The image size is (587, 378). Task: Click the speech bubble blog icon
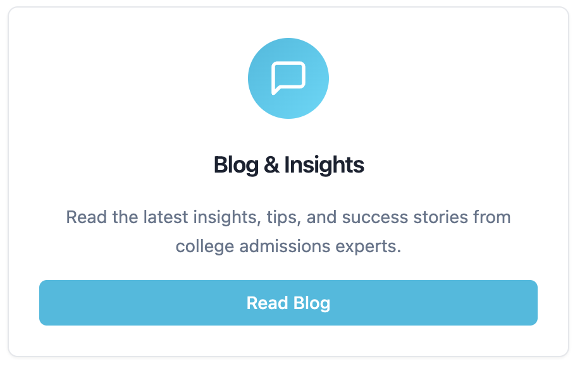(288, 78)
